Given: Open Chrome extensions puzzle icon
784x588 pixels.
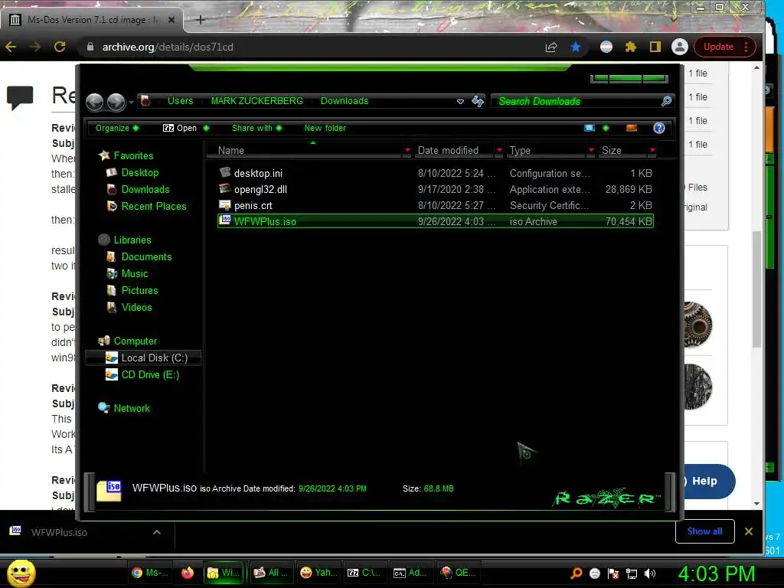Looking at the screenshot, I should pyautogui.click(x=631, y=47).
